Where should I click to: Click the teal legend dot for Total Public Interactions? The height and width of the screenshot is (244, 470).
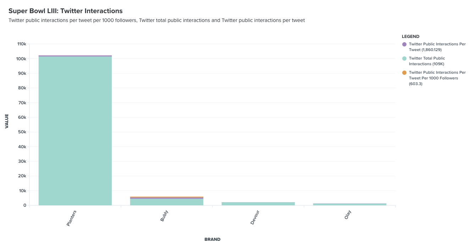404,59
